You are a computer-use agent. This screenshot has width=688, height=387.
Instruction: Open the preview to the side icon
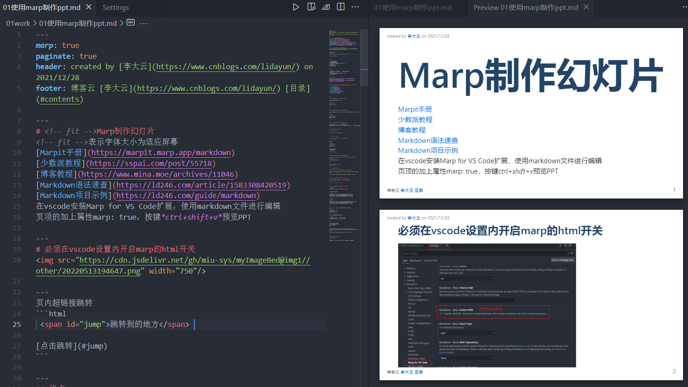(311, 7)
